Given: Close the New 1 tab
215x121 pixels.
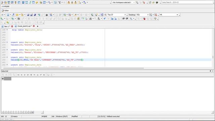Looking at the screenshot, I should [12, 26].
